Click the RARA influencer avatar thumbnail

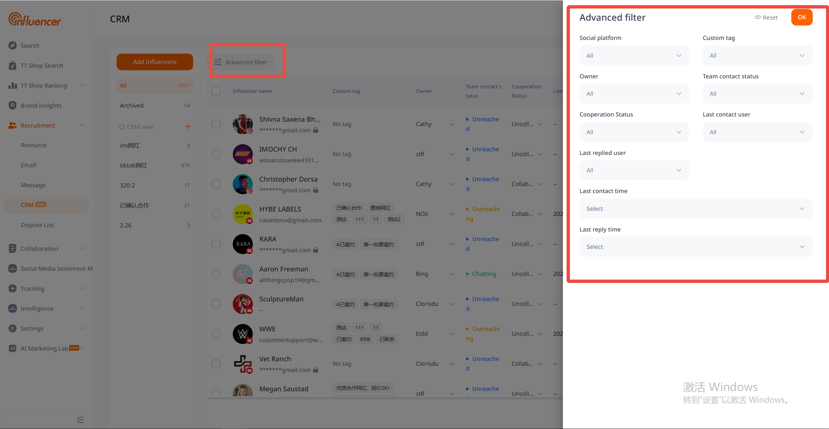[x=243, y=244]
